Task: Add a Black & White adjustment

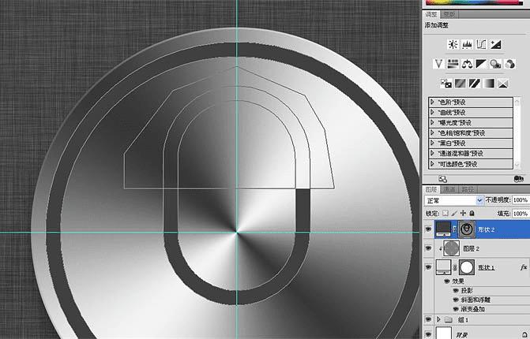Action: [481, 64]
